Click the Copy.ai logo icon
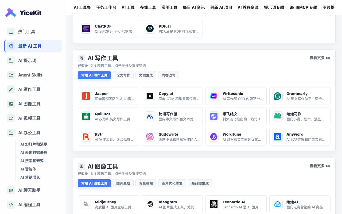 point(150,96)
